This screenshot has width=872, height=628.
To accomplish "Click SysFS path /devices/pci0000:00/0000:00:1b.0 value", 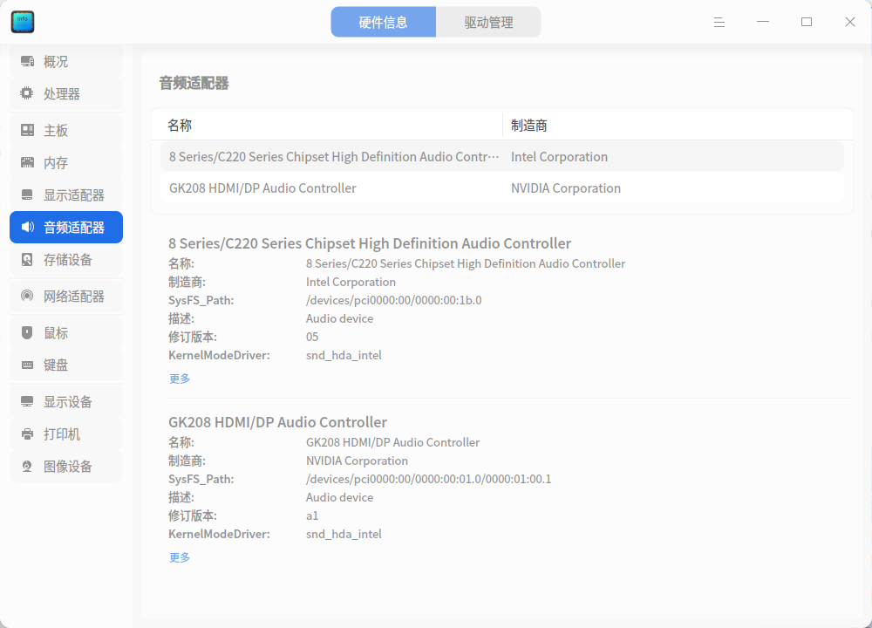I will (394, 300).
